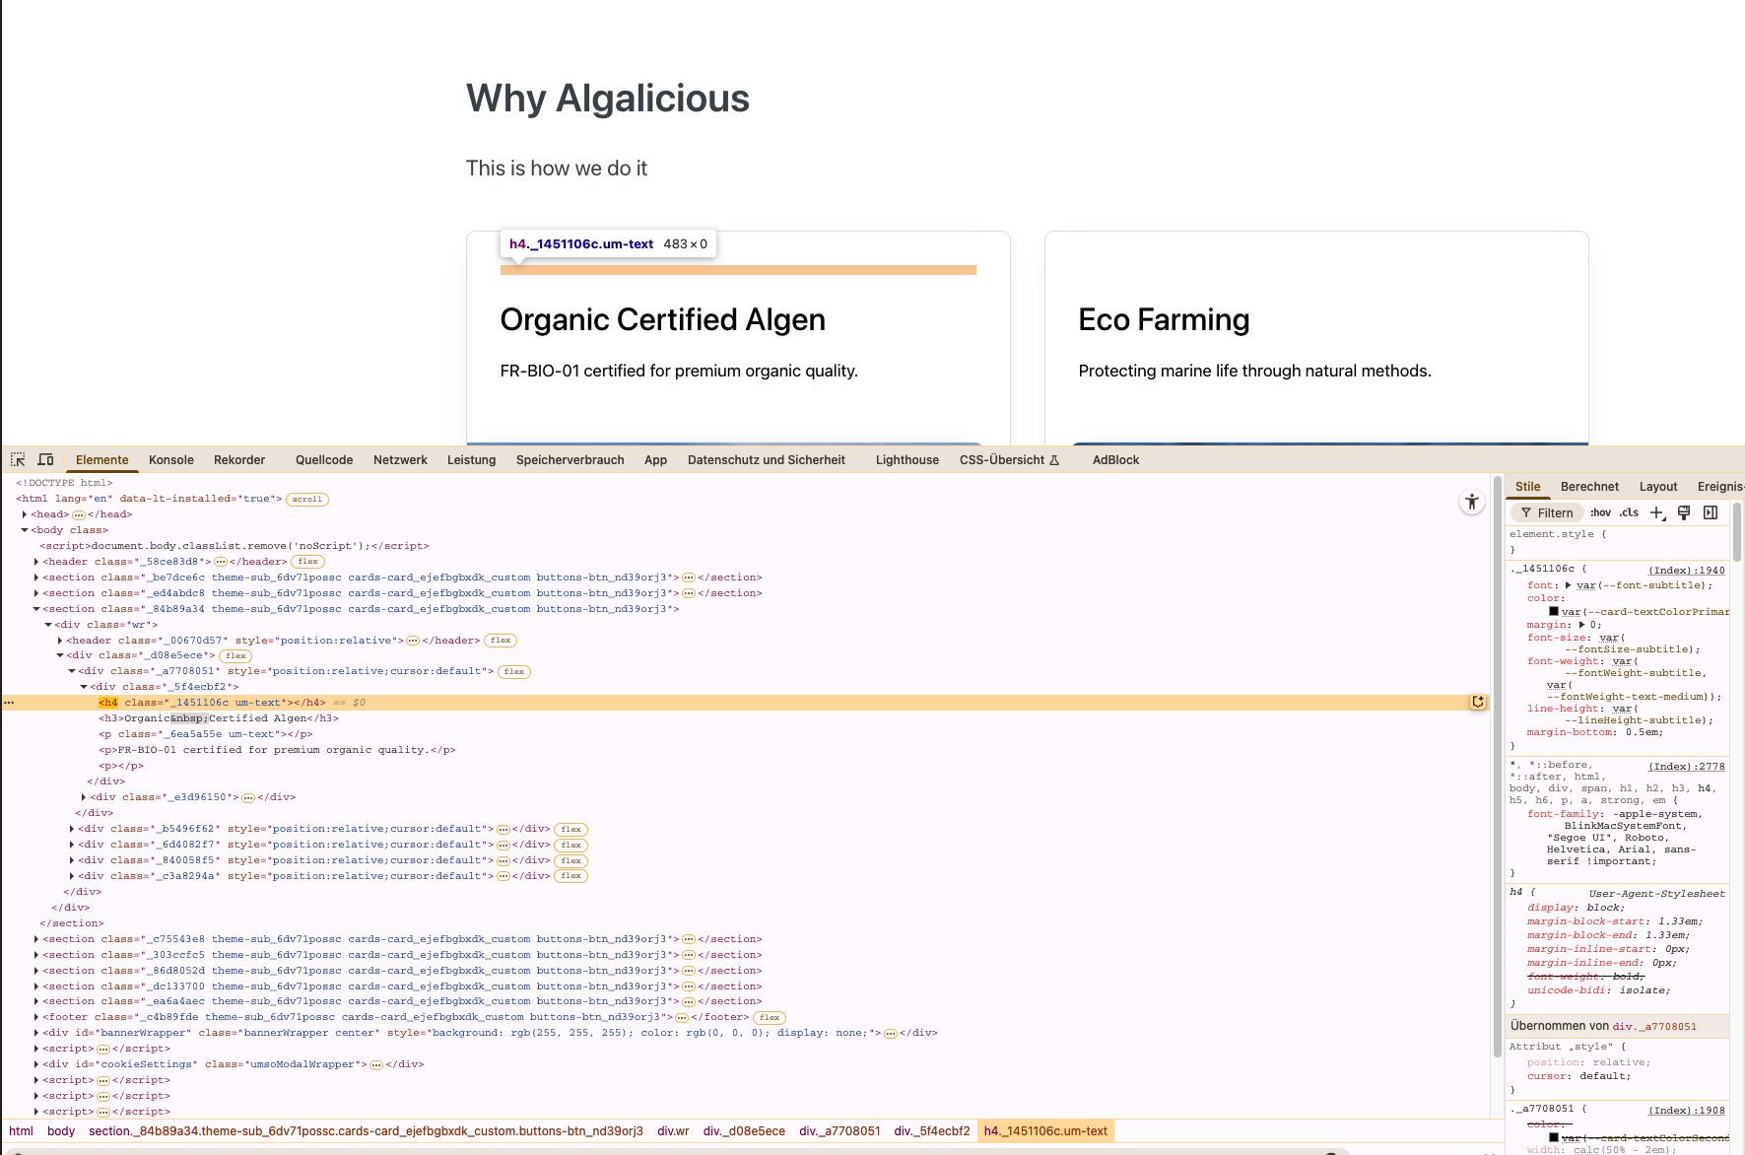Expand the header _58ce83d8 node
The height and width of the screenshot is (1155, 1745).
coord(36,562)
